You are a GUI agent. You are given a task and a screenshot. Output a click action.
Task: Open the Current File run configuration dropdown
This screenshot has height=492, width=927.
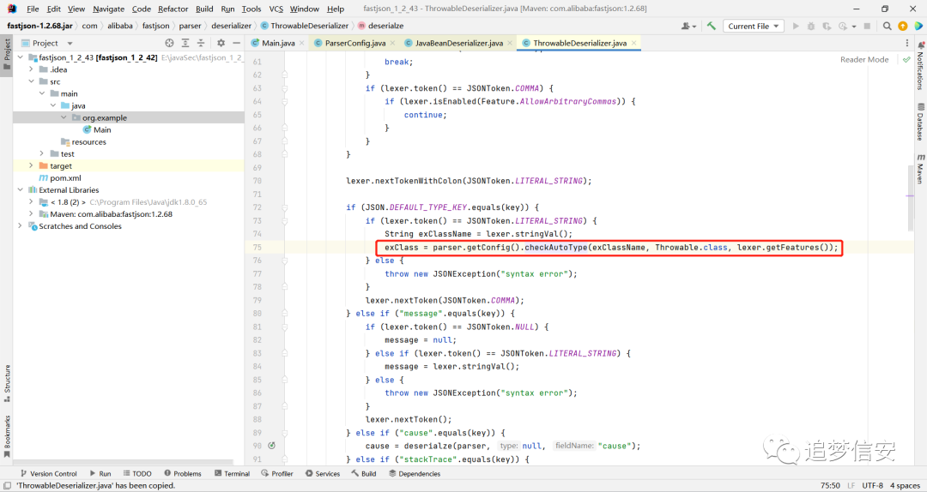754,26
